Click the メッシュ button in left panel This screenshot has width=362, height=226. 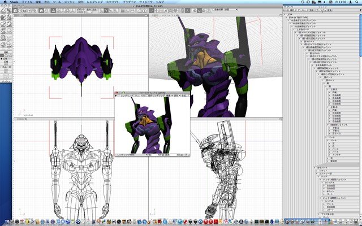point(6,81)
